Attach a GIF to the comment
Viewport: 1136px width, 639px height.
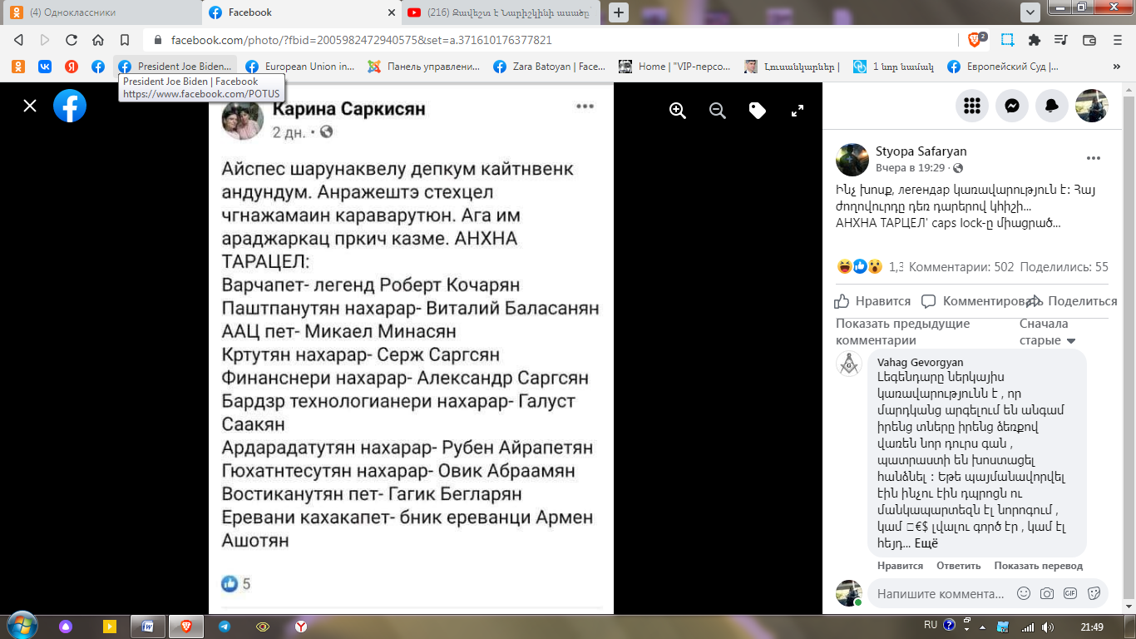pyautogui.click(x=1070, y=593)
